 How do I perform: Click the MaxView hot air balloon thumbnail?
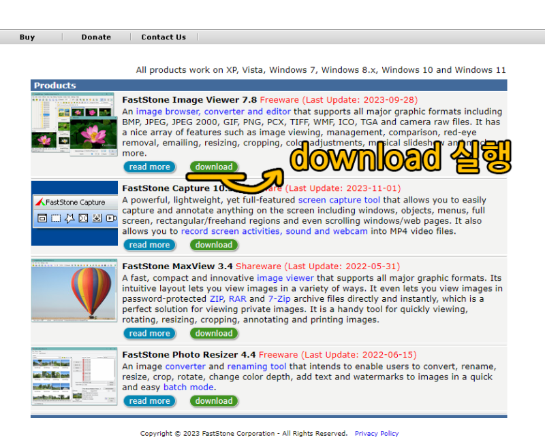[74, 290]
